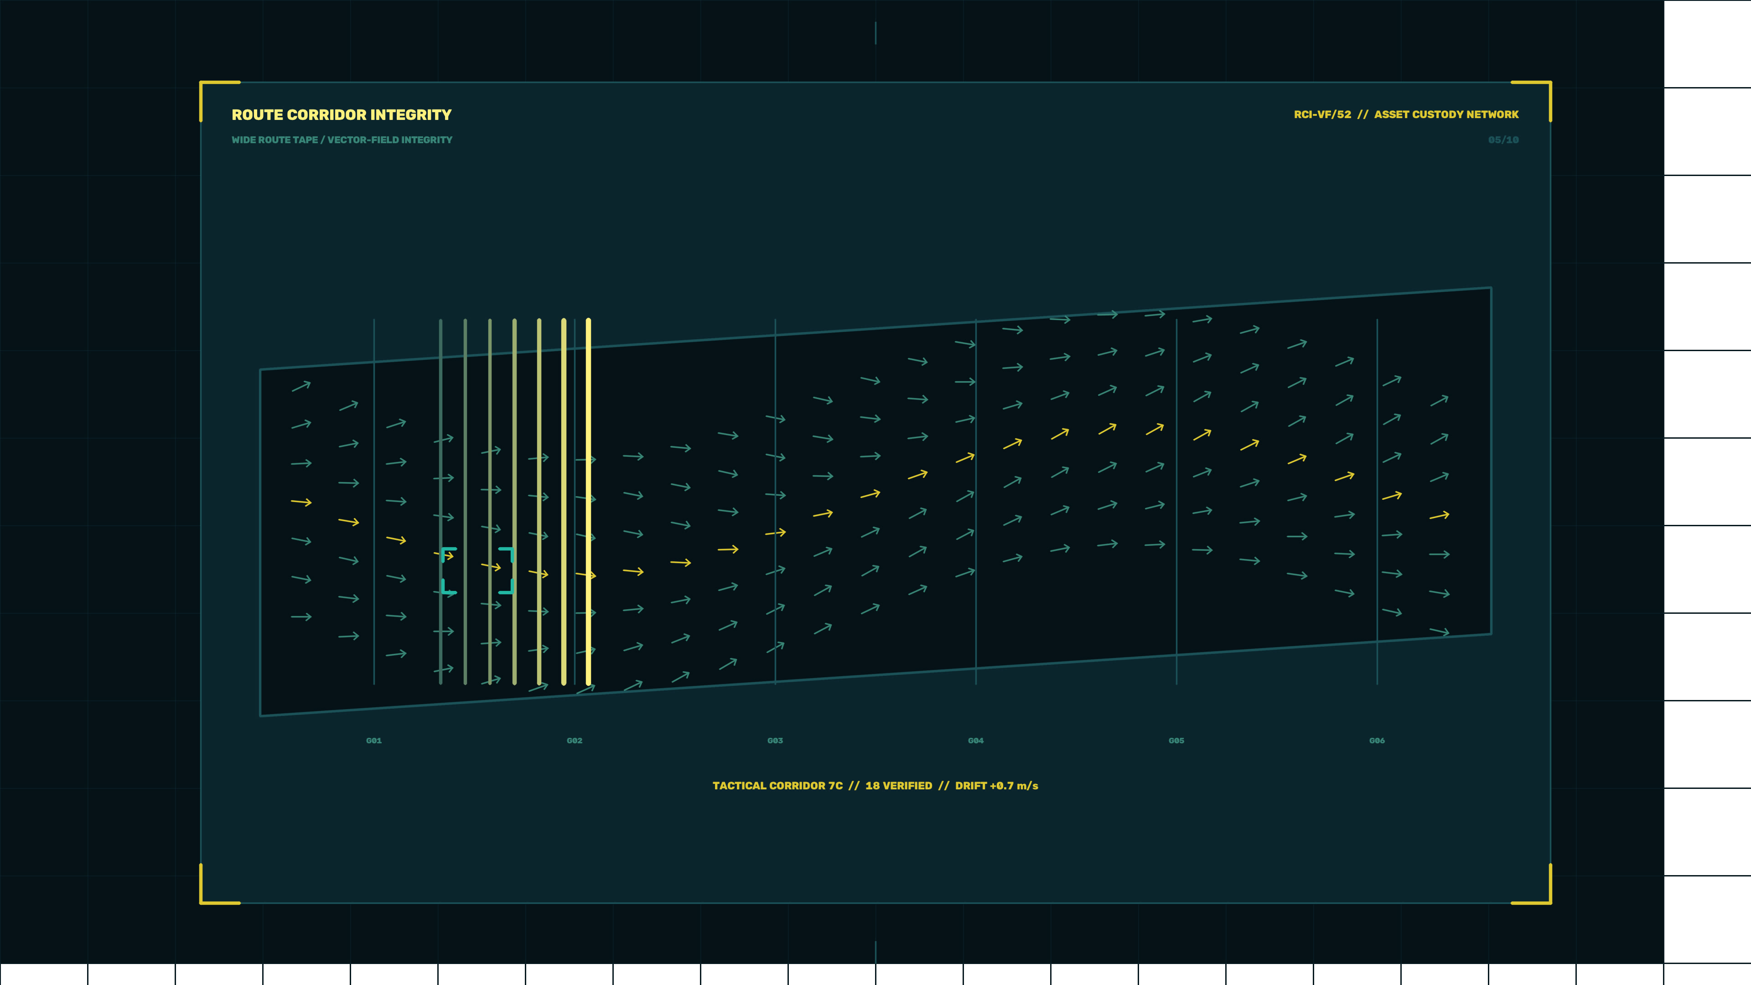
Task: Click the 18 VERIFIED readout
Action: 899,786
